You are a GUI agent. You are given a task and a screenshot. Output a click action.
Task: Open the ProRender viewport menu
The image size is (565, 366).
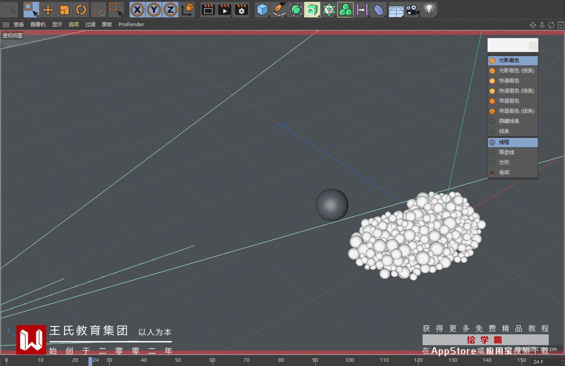click(x=131, y=25)
